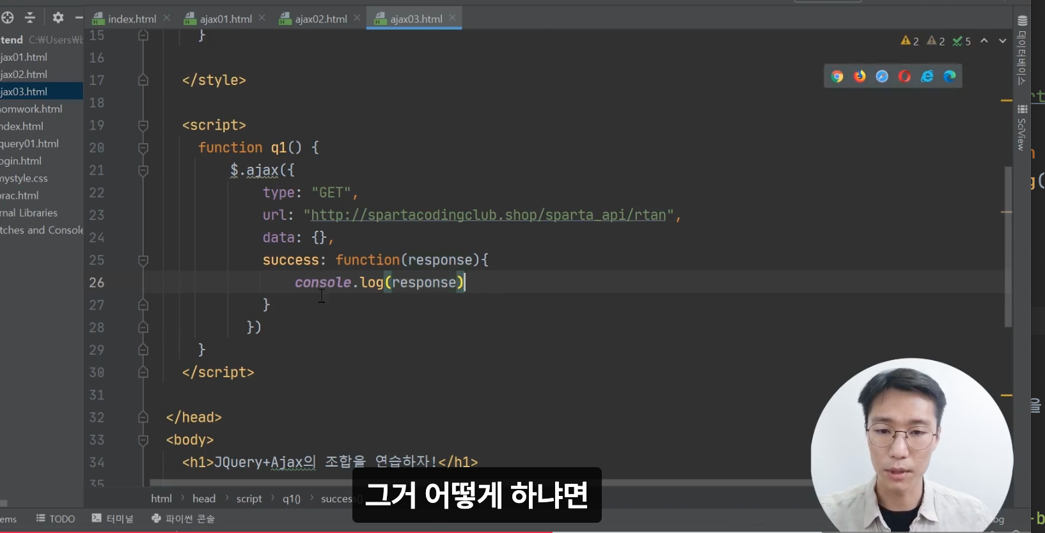Fold the success function at line 25

pyautogui.click(x=143, y=260)
